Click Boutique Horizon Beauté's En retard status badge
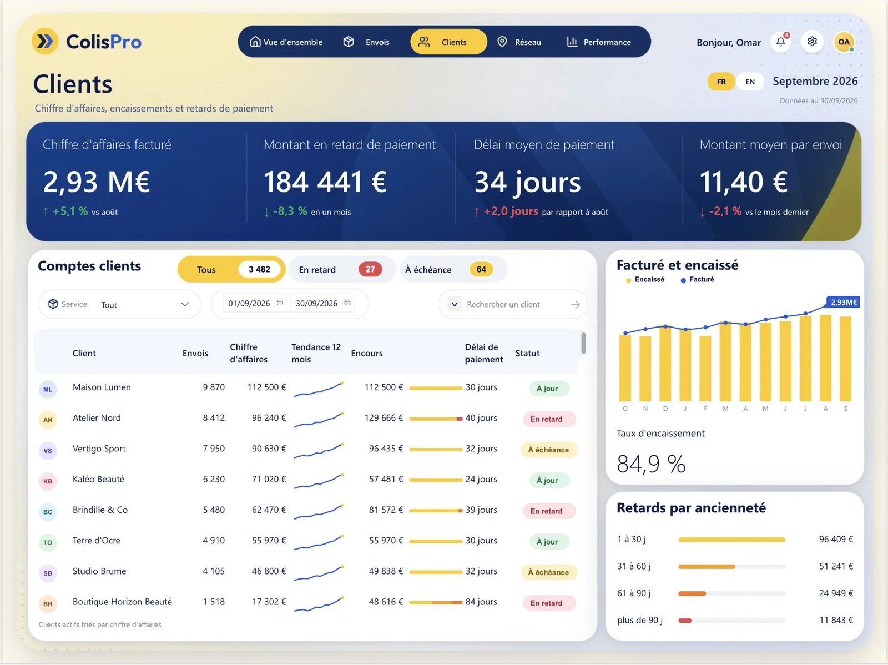Image resolution: width=888 pixels, height=665 pixels. pyautogui.click(x=548, y=603)
